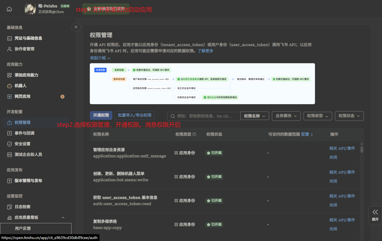Open 配置 link for 可访问的数据范围
Viewport: 382px width, 241px height.
[307, 135]
